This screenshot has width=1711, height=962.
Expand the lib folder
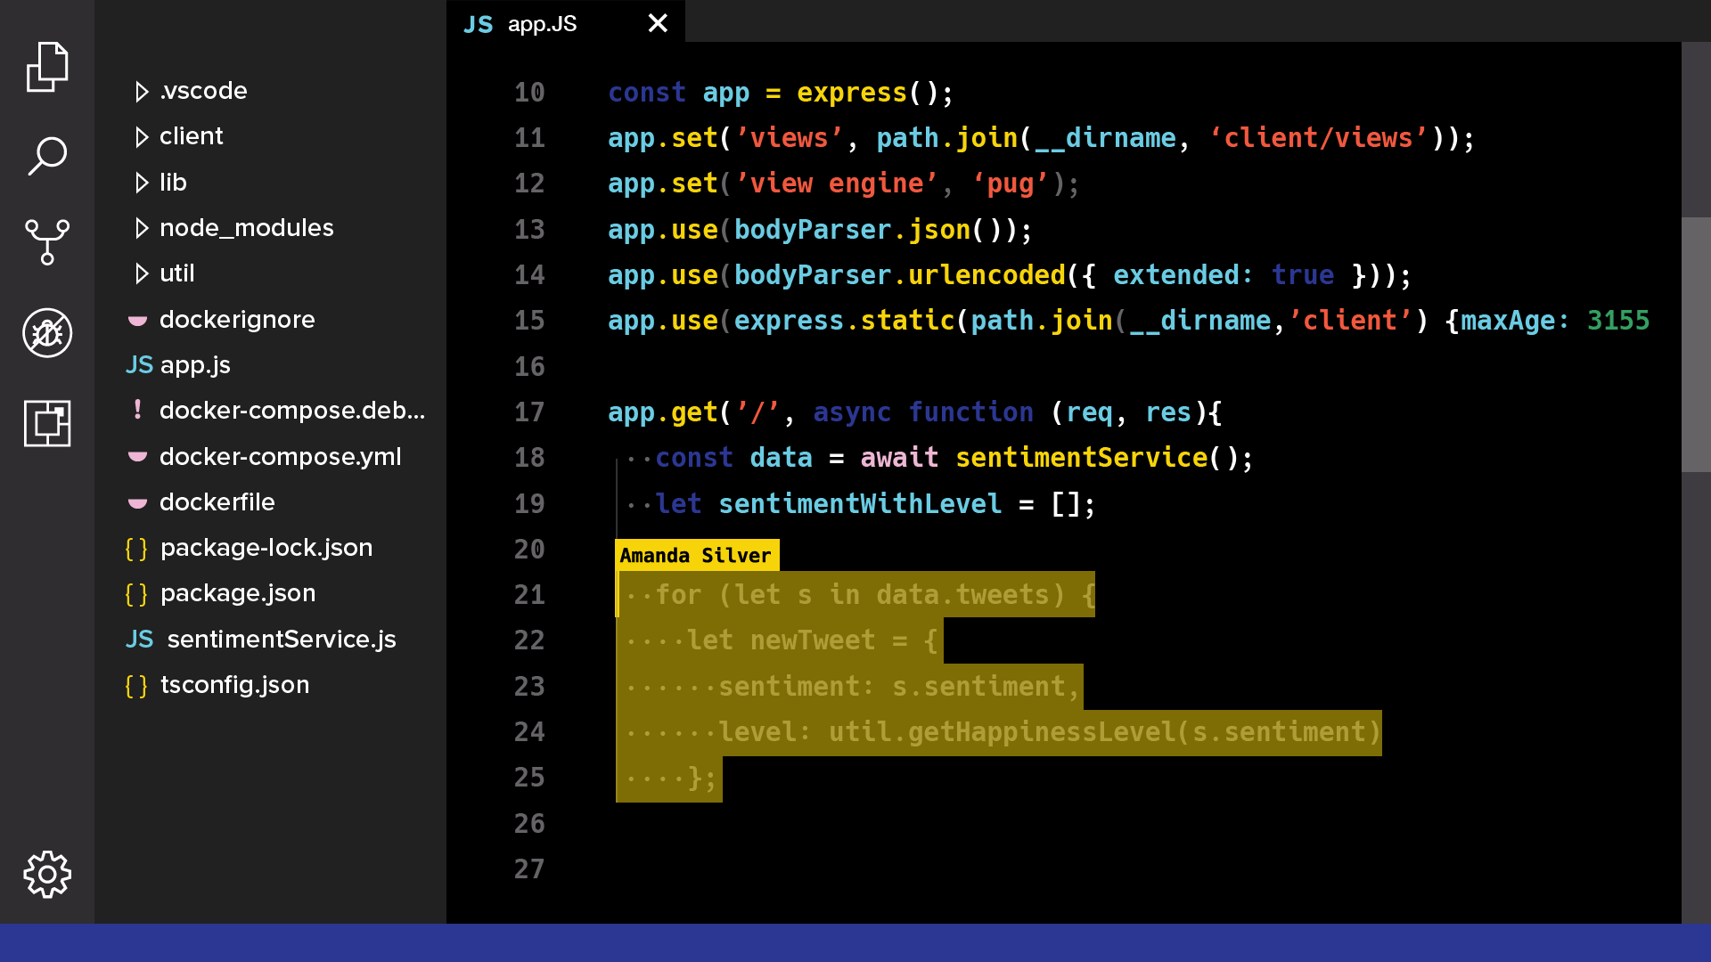141,183
